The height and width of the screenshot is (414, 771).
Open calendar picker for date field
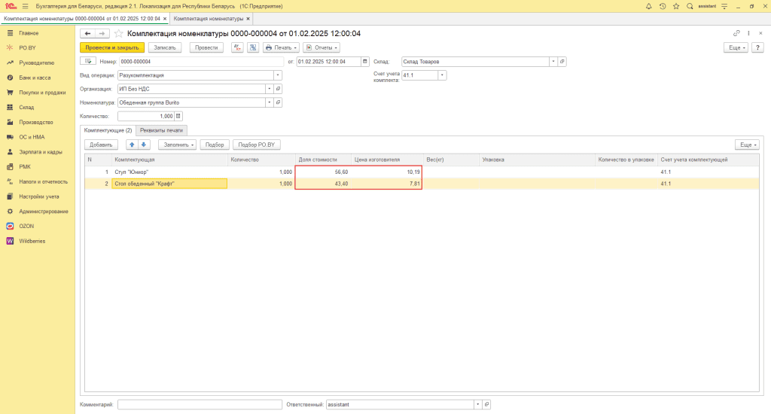click(365, 62)
